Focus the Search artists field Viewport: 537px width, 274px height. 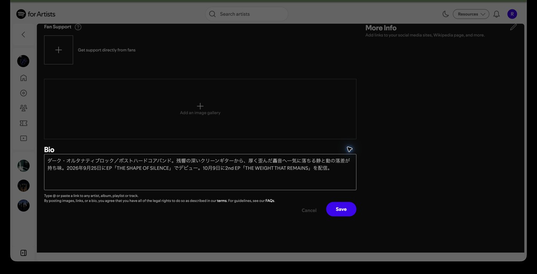[247, 14]
